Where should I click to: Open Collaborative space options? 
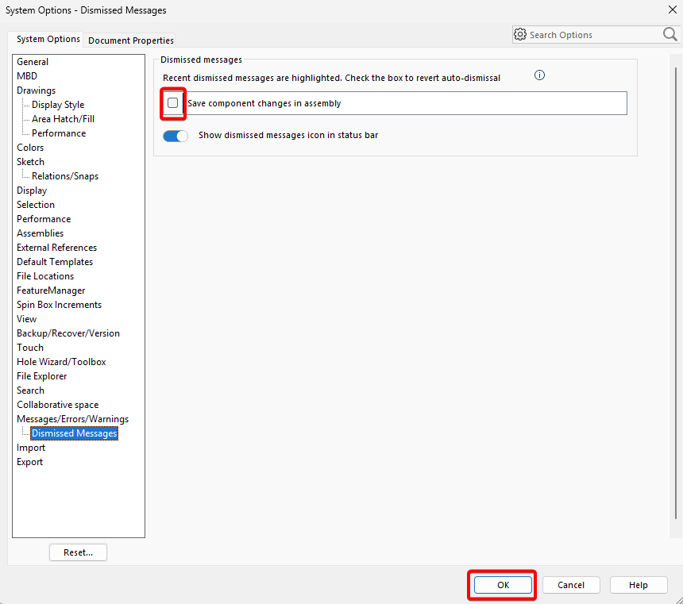[x=57, y=405]
